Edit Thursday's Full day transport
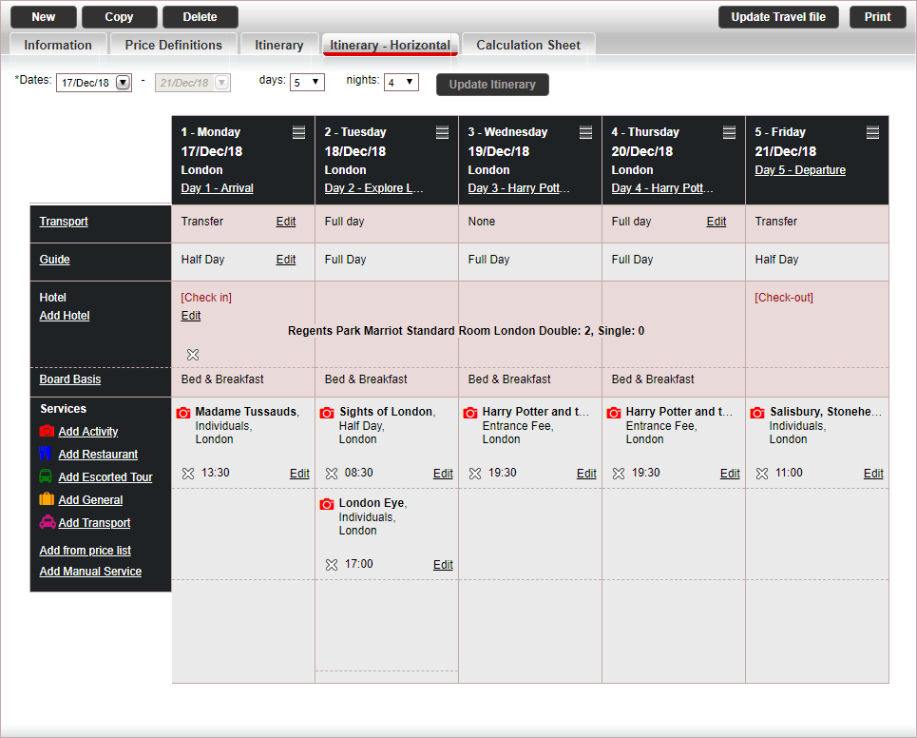The image size is (917, 738). [716, 222]
